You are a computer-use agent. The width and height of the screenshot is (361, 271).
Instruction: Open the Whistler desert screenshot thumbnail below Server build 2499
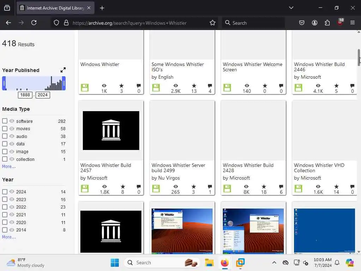pyautogui.click(x=182, y=231)
